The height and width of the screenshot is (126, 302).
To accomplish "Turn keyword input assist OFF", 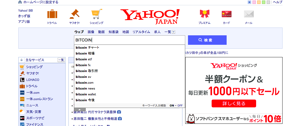I will point(180,106).
